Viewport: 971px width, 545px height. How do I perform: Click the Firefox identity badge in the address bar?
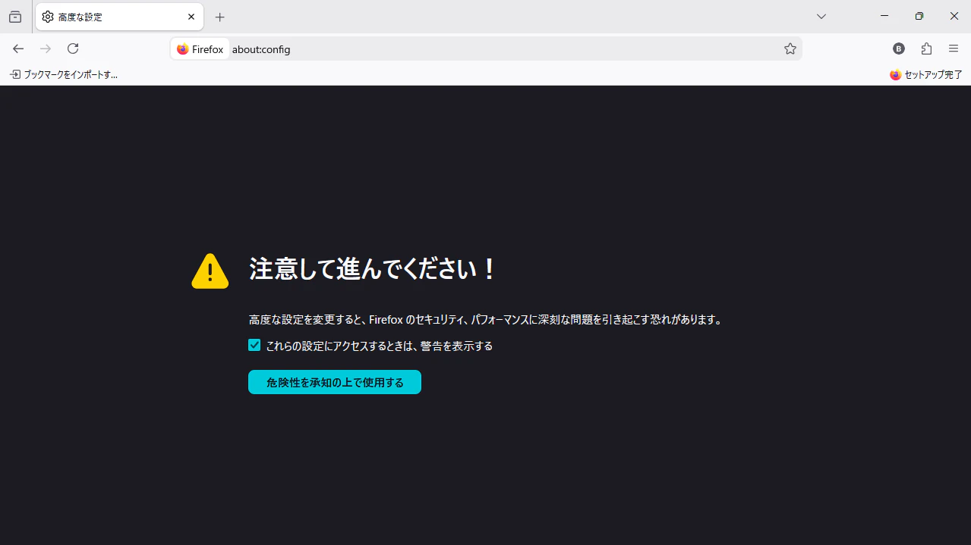coord(200,49)
